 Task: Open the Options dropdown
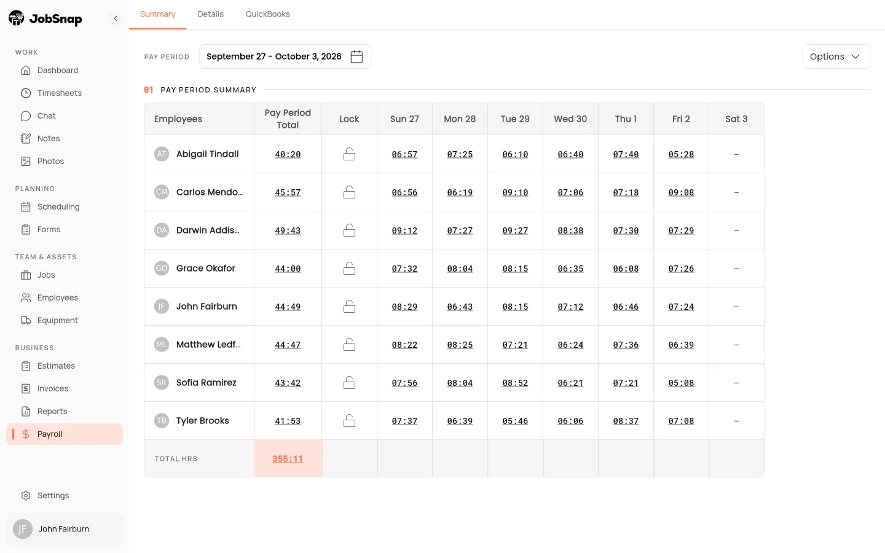click(x=836, y=57)
